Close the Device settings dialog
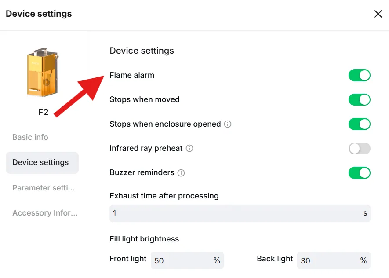This screenshot has height=278, width=389. click(378, 14)
